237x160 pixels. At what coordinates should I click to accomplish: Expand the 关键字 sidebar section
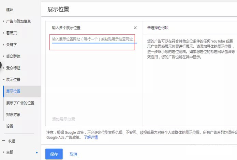click(11, 45)
